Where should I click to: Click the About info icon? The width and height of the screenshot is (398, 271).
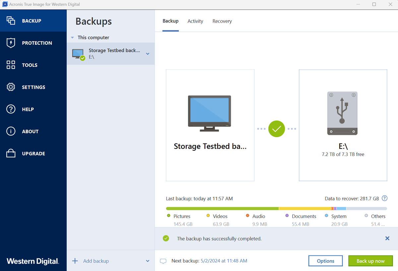tap(11, 131)
